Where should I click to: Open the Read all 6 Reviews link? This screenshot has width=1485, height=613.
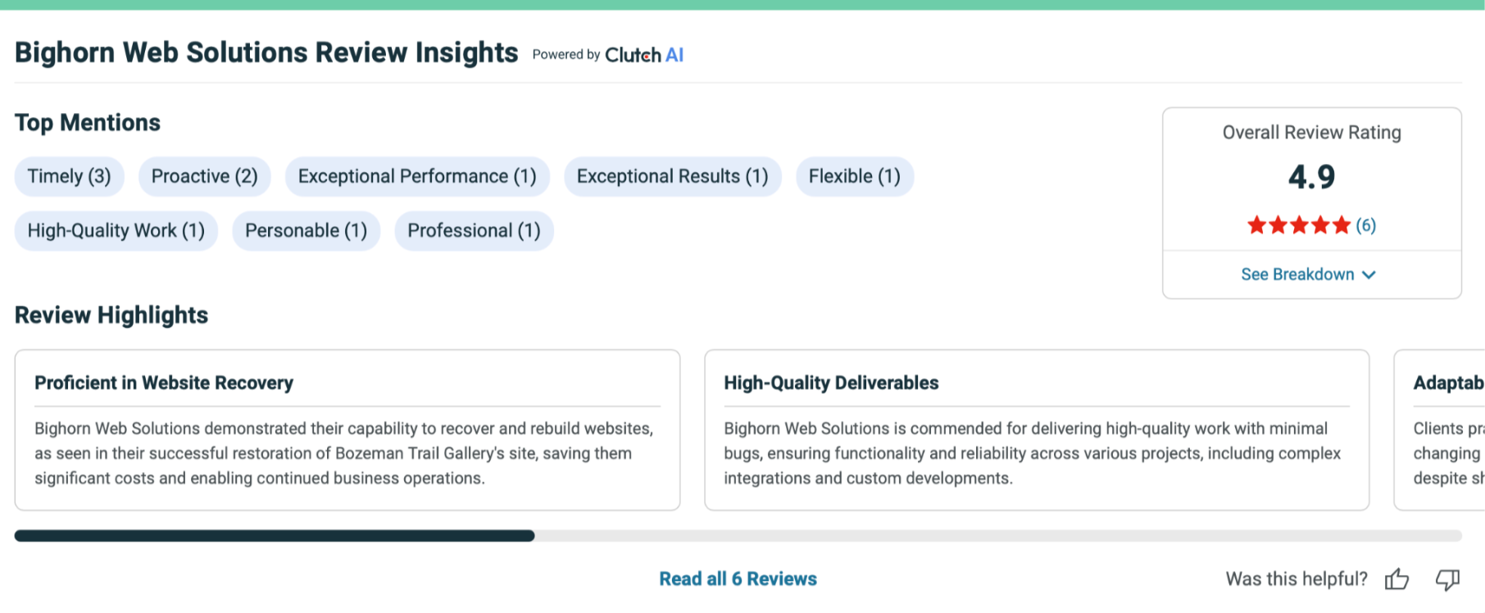pyautogui.click(x=738, y=579)
